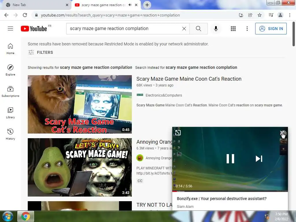Click the 'TRY NOT TO LA' video title
This screenshot has height=222, width=296.
pyautogui.click(x=154, y=205)
